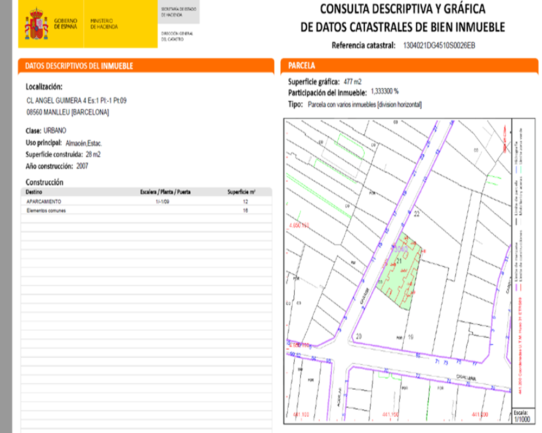Viewport: 542px width, 433px height.
Task: Select cadastral reference 1304021DG4510S0026EB
Action: coord(439,45)
